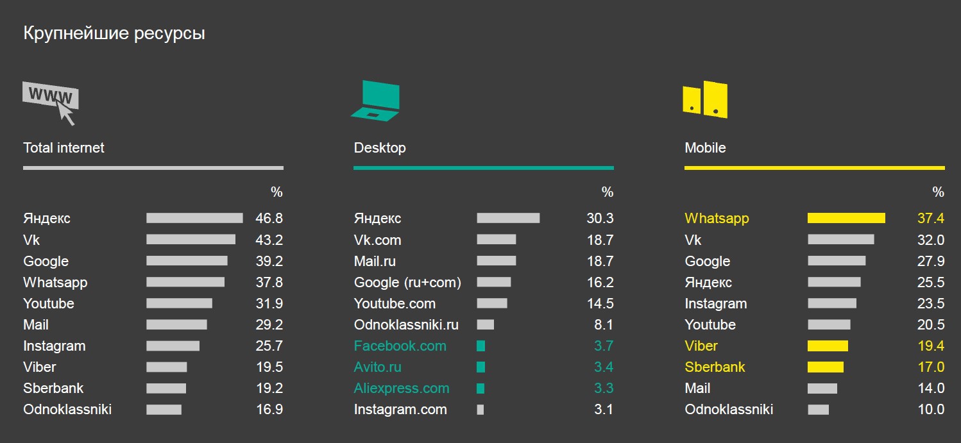Click the yellow Sberbank label in Mobile

pos(715,367)
